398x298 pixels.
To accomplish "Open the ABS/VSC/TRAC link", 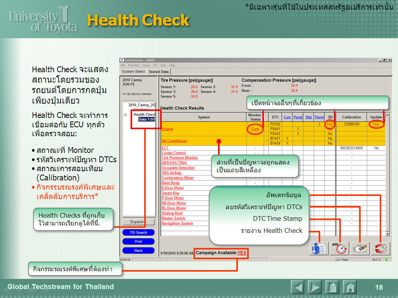I will point(175,163).
